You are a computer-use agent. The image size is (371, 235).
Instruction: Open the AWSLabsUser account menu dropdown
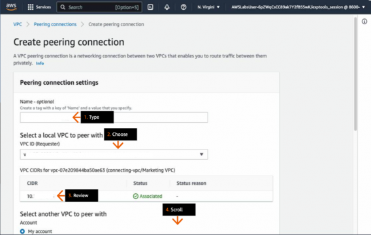[x=298, y=7]
